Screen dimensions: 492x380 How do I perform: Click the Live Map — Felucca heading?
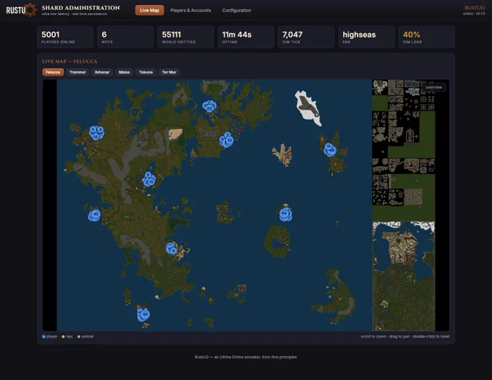(x=69, y=61)
